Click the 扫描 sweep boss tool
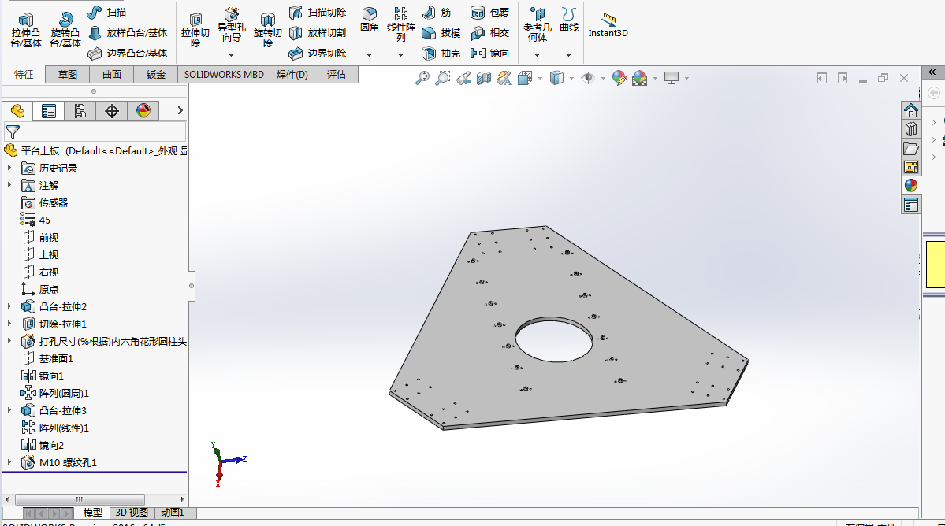Screen dimensions: 945x526 click(106, 12)
